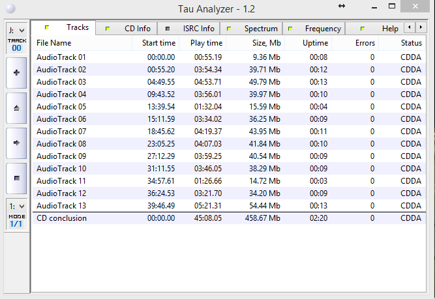Select the AudioTrack 02 row
Screen dimensions: 435x299
229,70
